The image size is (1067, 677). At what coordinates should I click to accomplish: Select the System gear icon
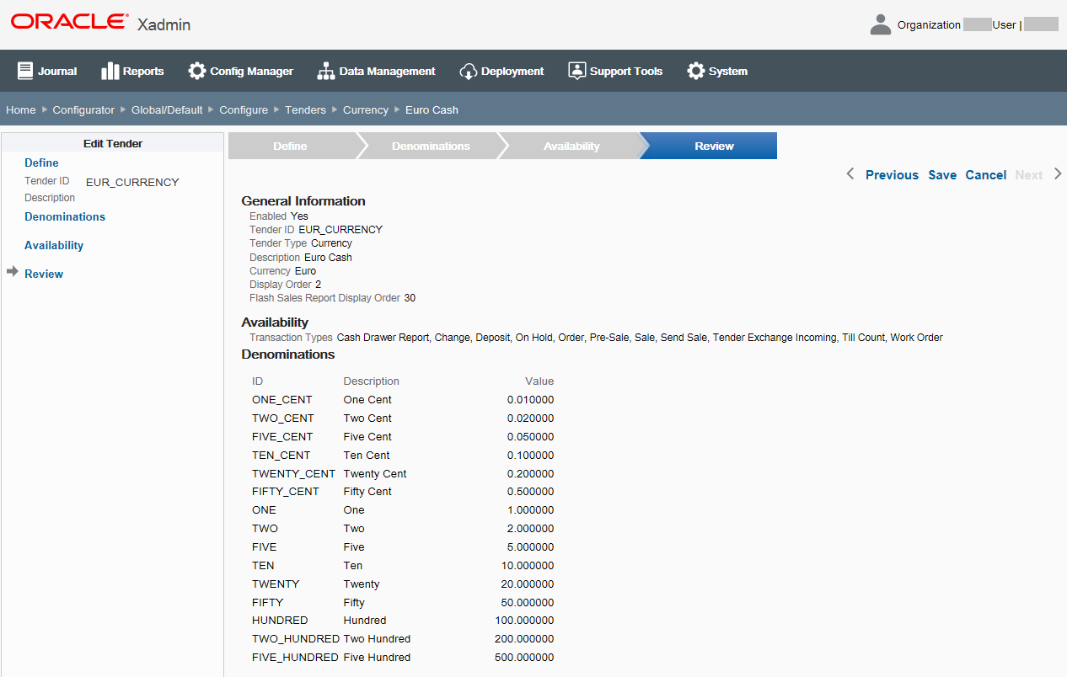[x=695, y=71]
